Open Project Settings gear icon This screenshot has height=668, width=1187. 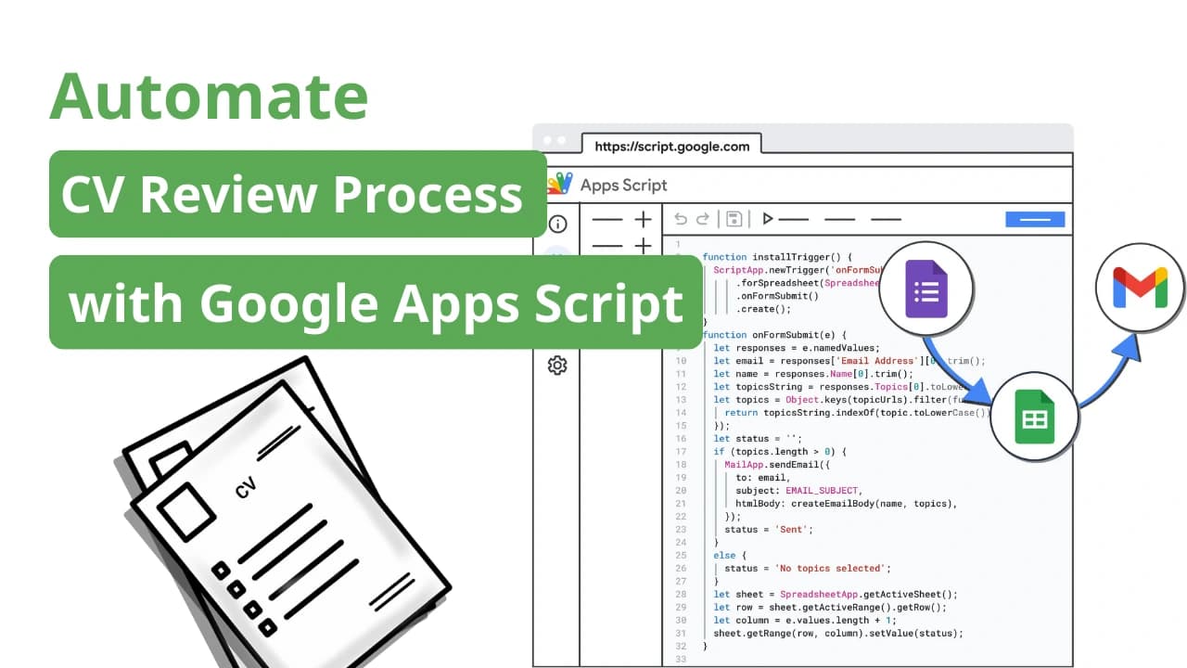pyautogui.click(x=557, y=366)
